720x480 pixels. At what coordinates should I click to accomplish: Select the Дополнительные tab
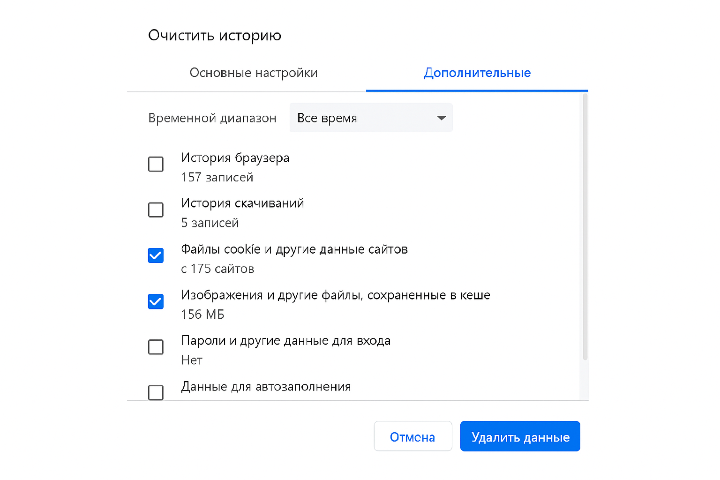(477, 73)
